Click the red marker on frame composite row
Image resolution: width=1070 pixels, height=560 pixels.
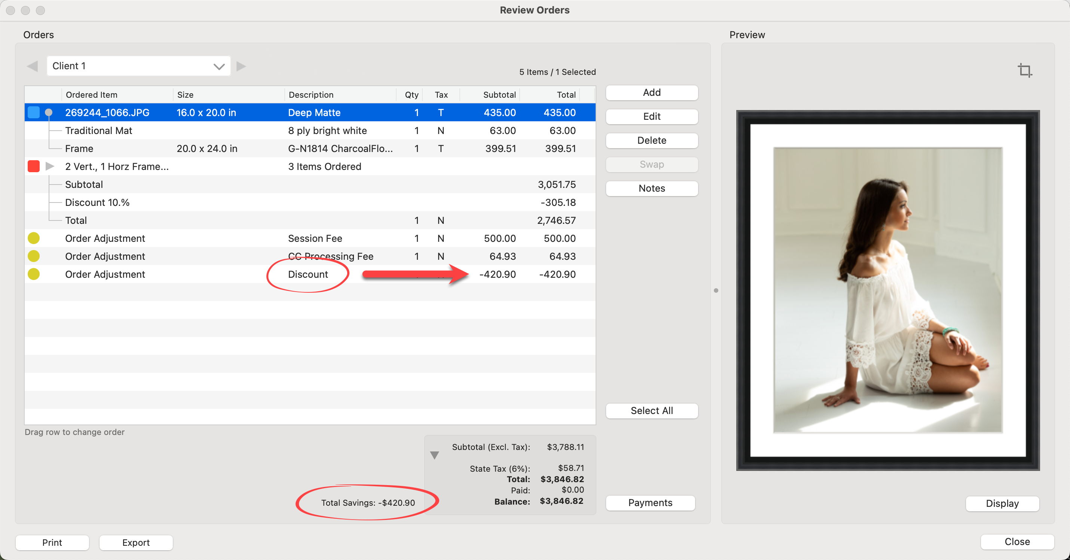pos(34,166)
